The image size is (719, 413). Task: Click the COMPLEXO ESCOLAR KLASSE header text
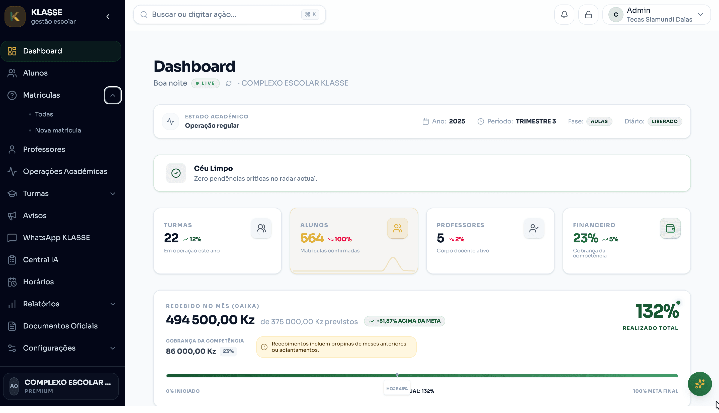coord(295,83)
